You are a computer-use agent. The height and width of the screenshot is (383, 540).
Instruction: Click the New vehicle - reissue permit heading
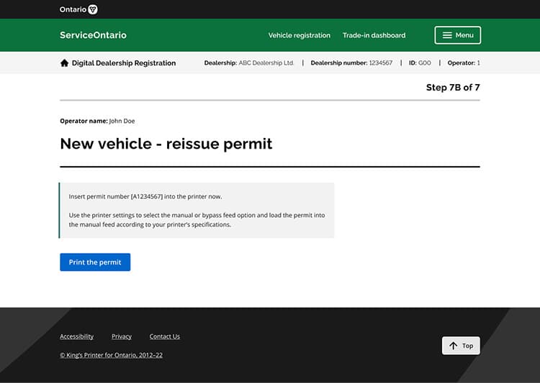pyautogui.click(x=166, y=144)
